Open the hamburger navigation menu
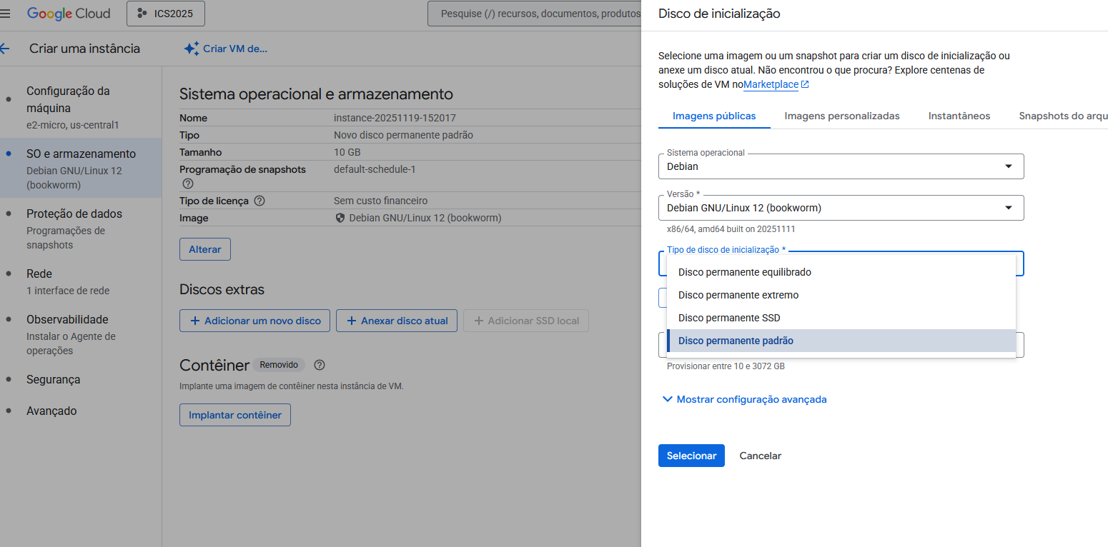Viewport: 1108px width, 547px height. (x=6, y=14)
